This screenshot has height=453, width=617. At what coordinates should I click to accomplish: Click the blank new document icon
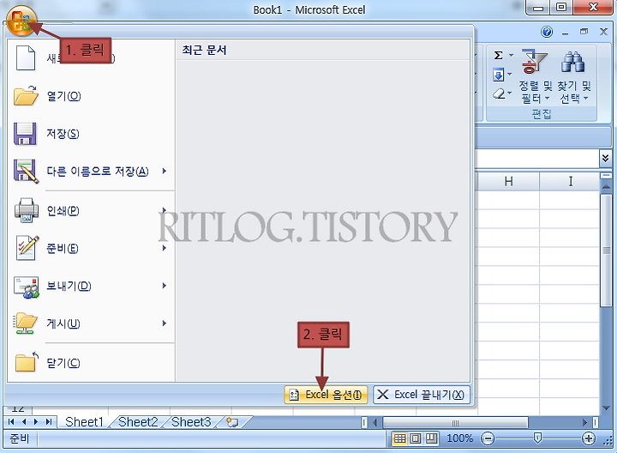click(26, 57)
